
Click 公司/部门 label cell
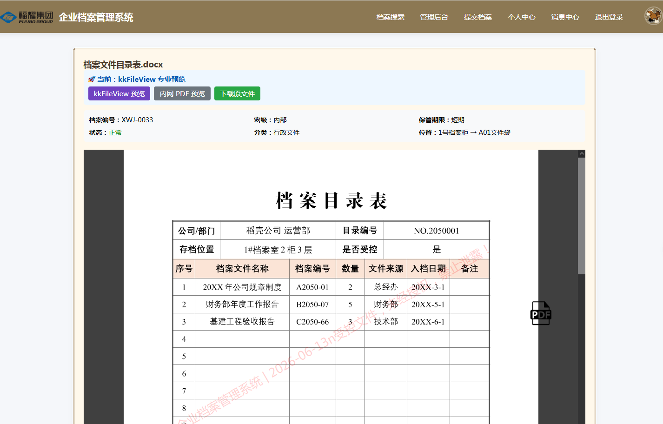[x=196, y=231]
